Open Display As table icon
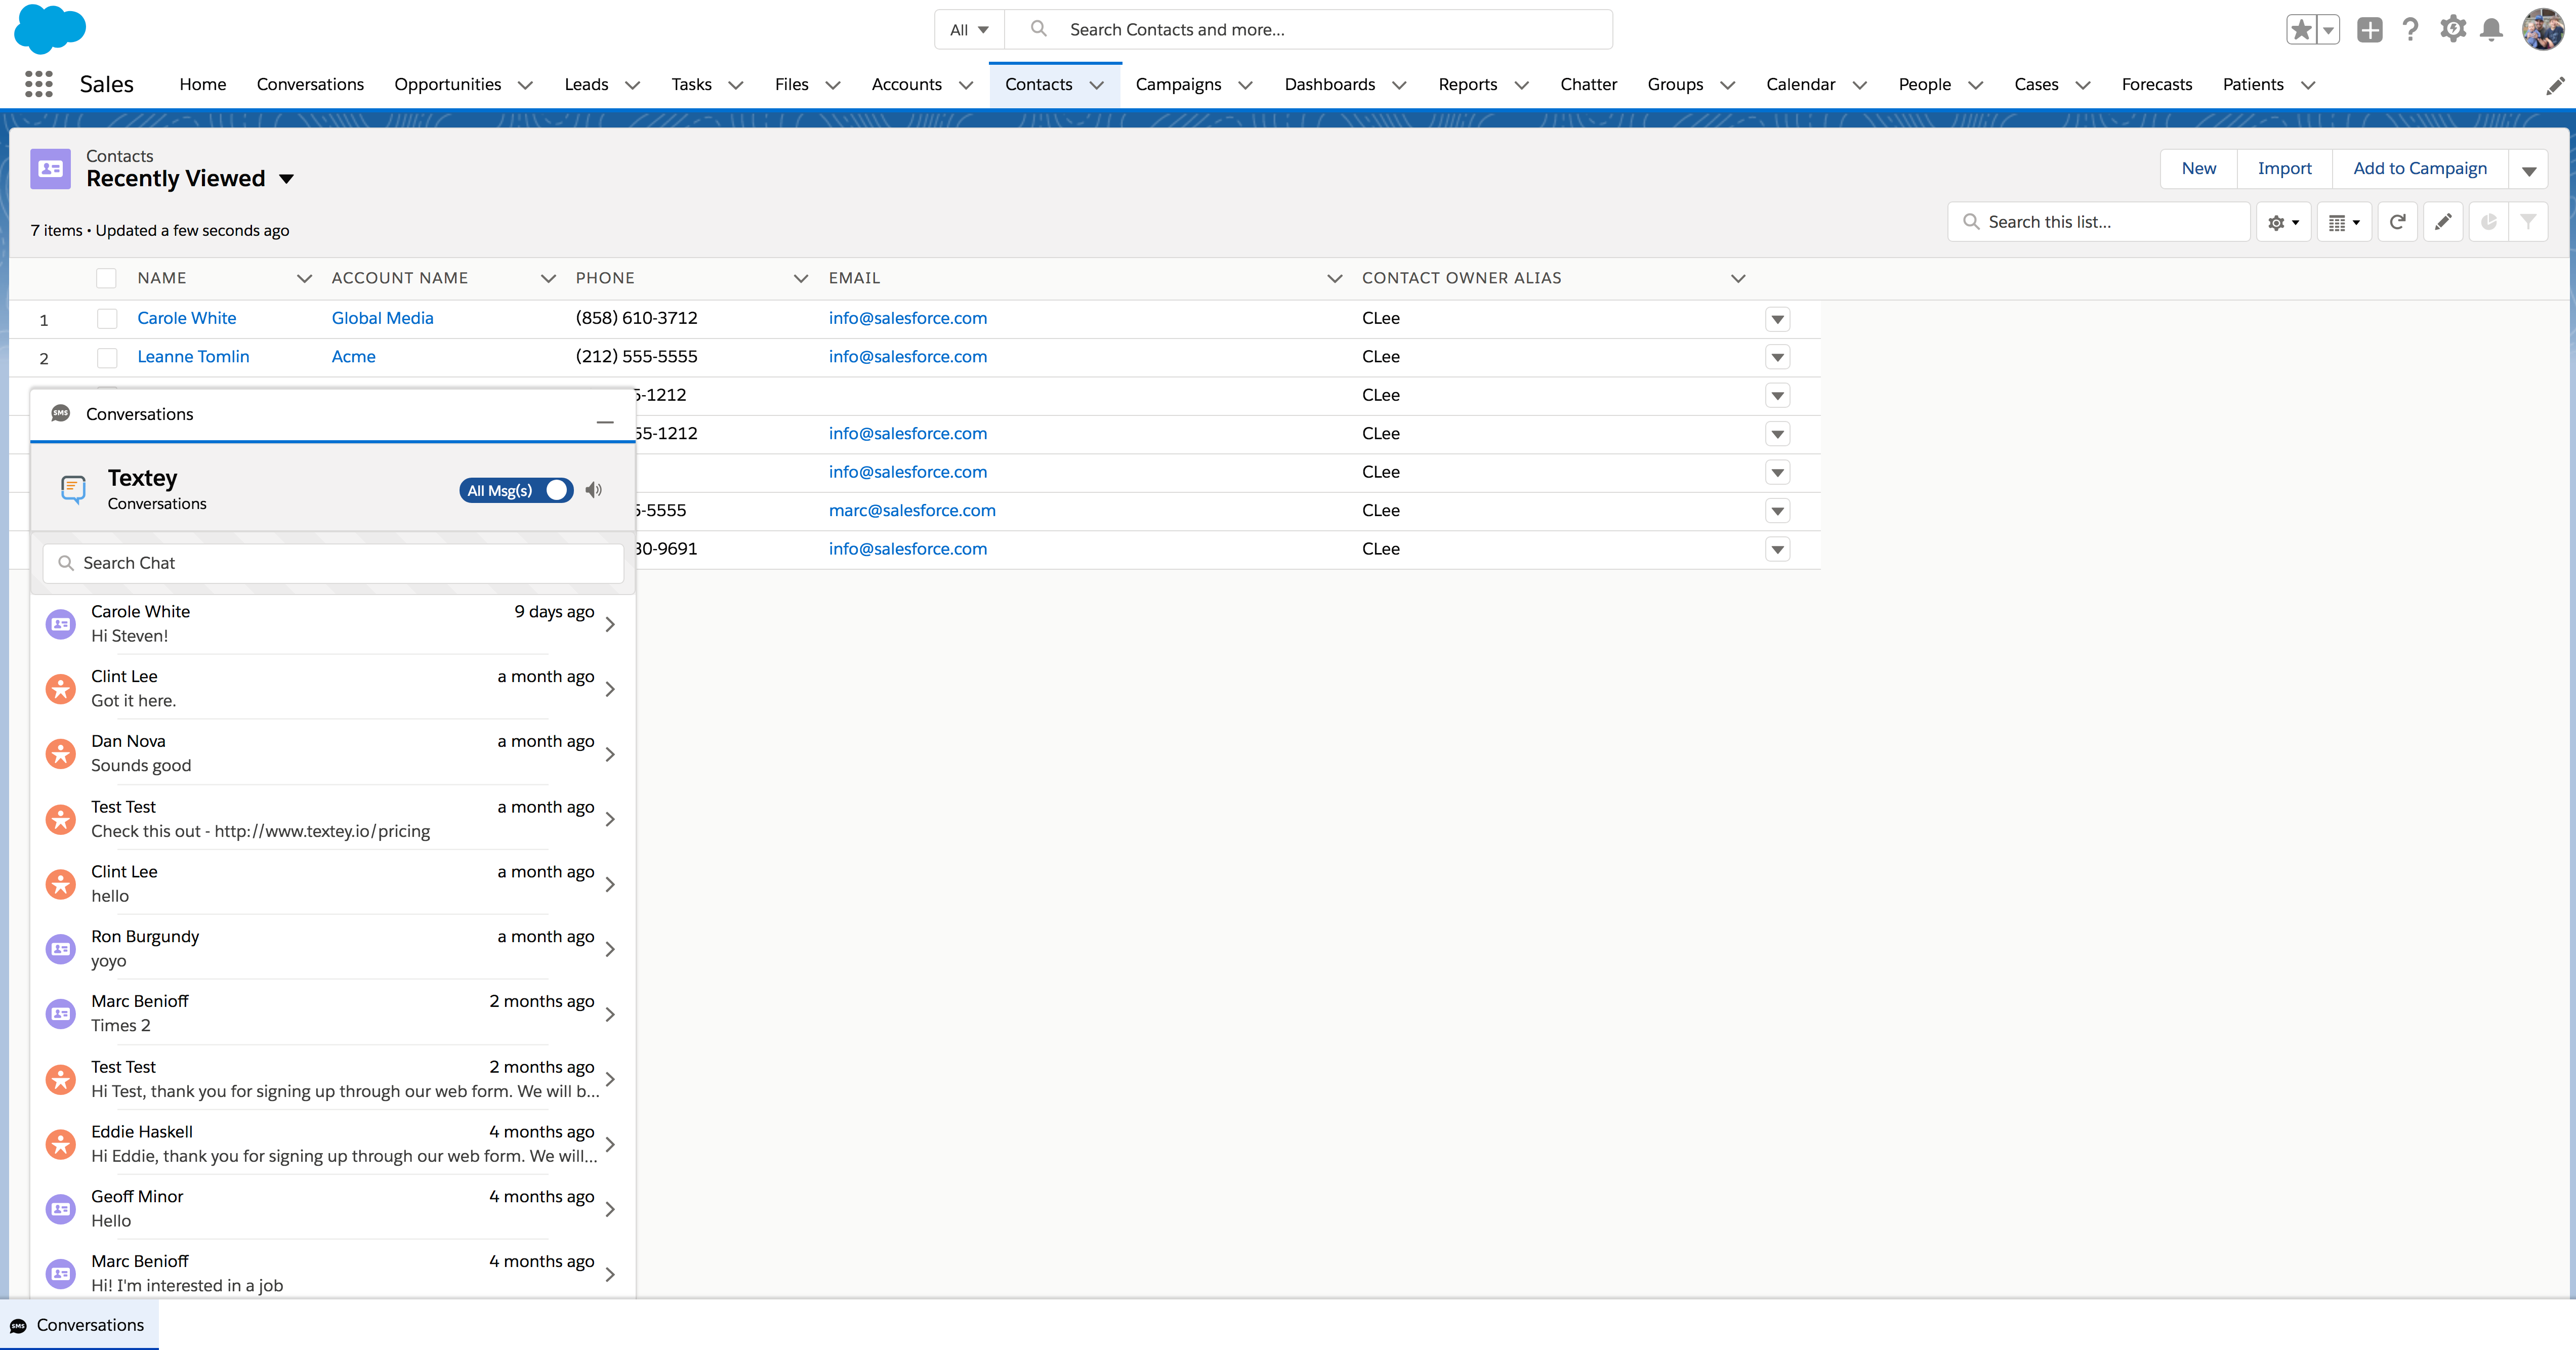Viewport: 2576px width, 1350px height. pos(2343,222)
